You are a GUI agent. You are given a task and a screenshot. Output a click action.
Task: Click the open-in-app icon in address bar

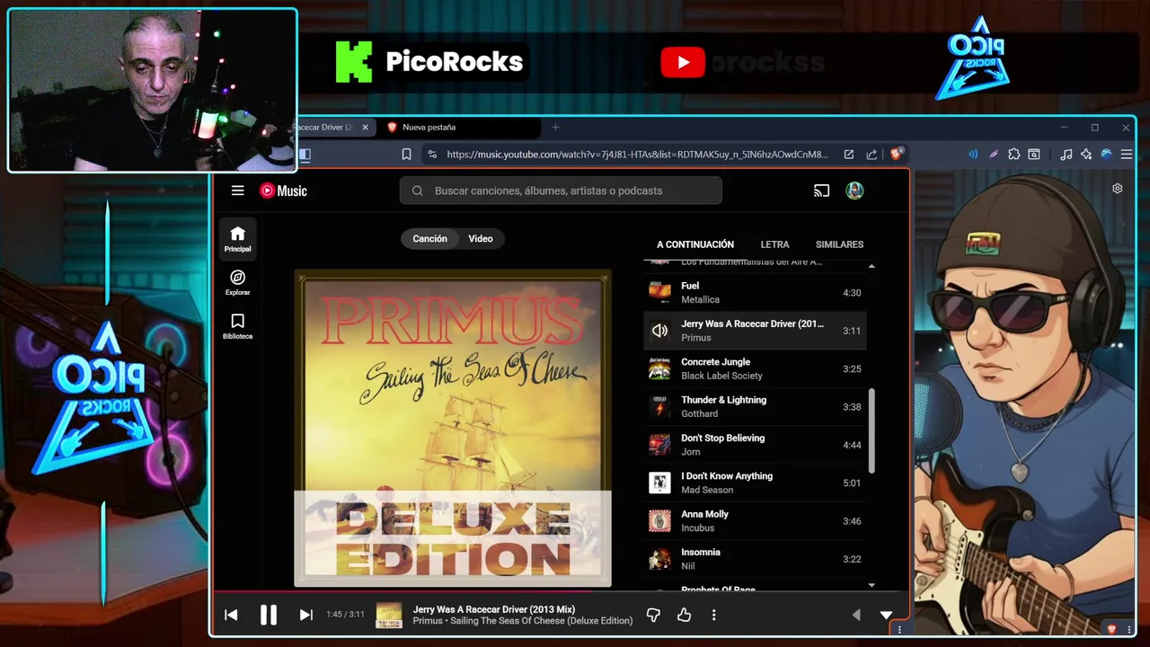click(848, 155)
